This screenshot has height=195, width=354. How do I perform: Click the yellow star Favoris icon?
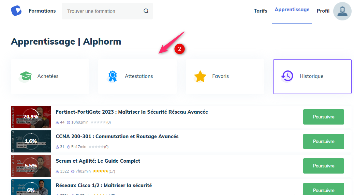pos(200,76)
